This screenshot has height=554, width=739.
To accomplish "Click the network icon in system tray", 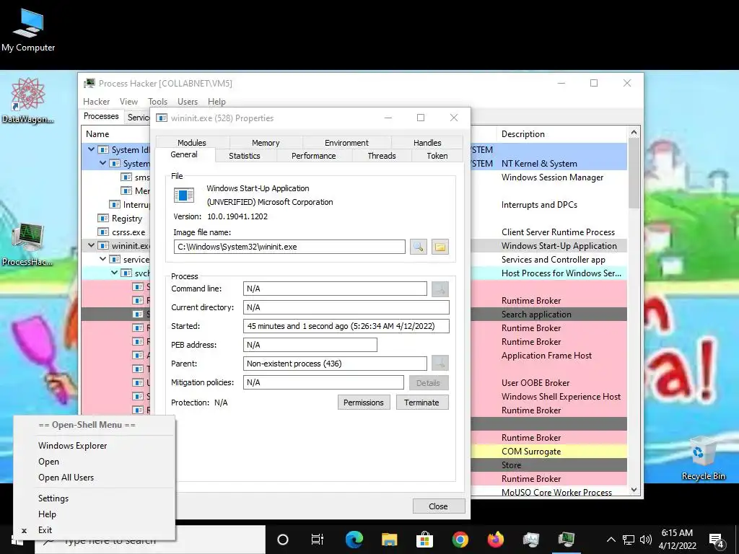I will [629, 540].
